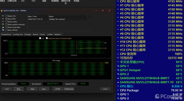Click the GPU icon on the GPU 2 65°C row
The image size is (184, 101).
click(x=118, y=74)
